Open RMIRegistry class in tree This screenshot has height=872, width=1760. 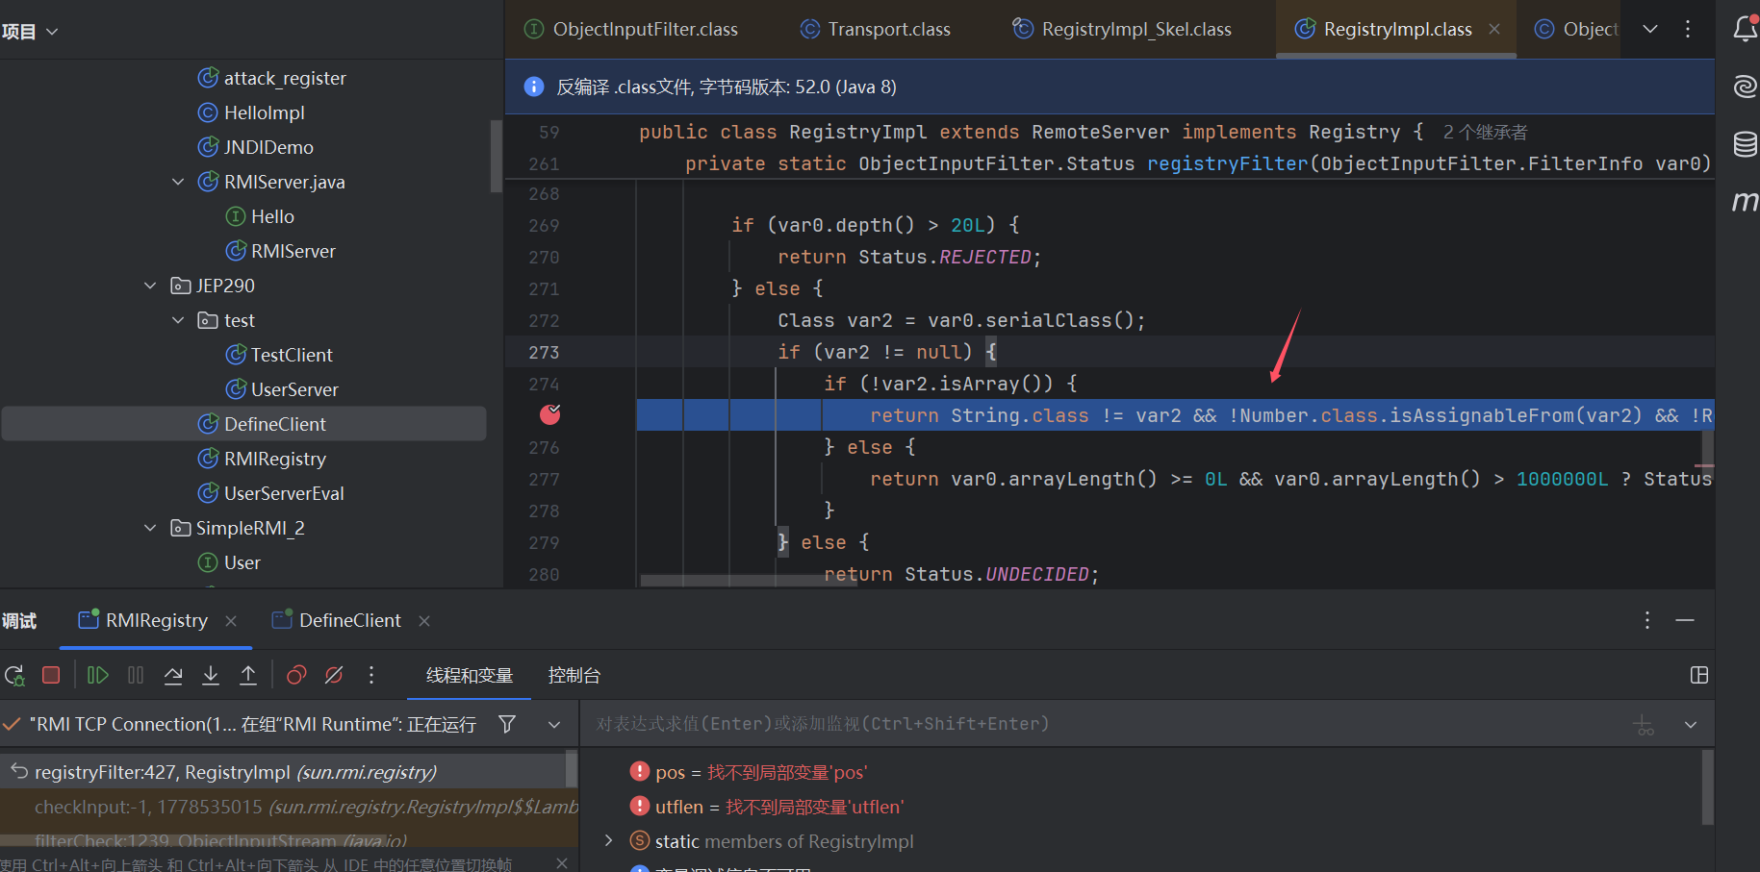click(x=275, y=459)
